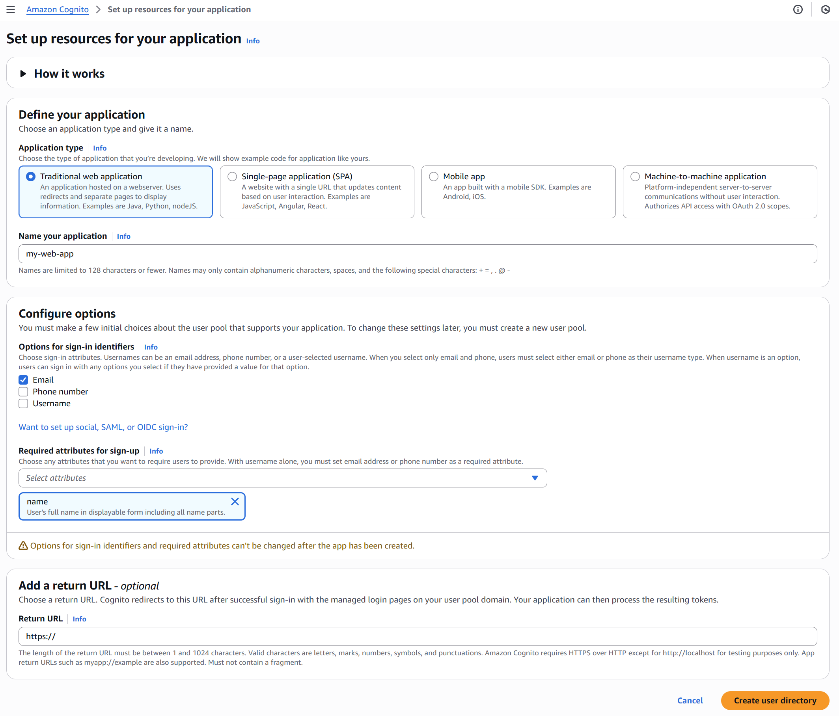Click social, SAML, or OIDC sign-in link
The image size is (839, 716).
[103, 427]
